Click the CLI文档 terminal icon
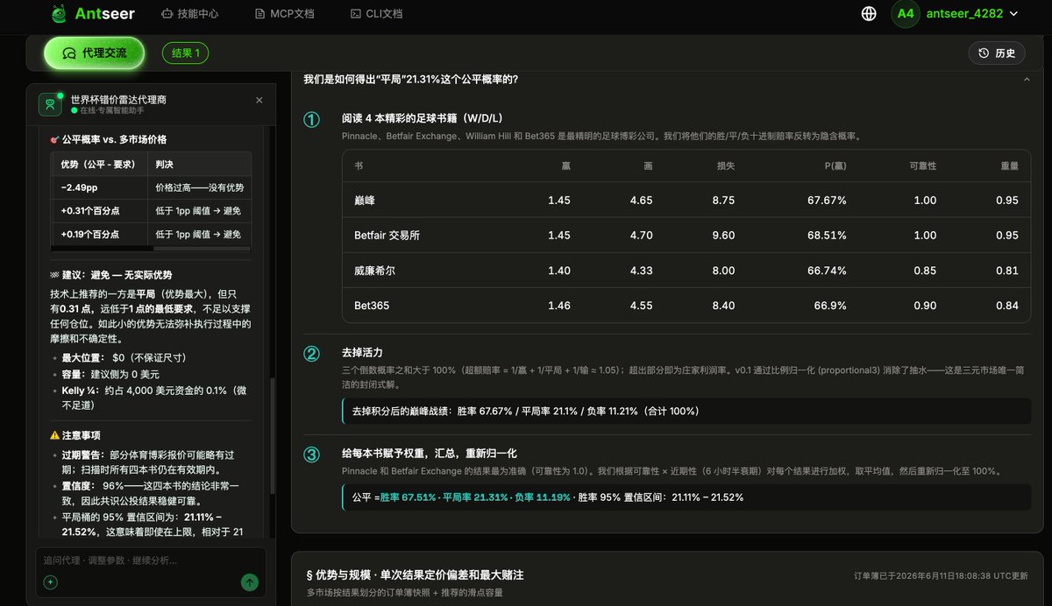 (355, 14)
